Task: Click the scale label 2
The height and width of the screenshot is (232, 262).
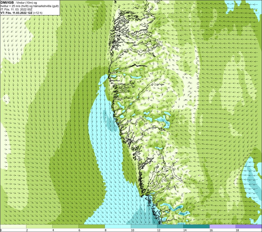Action: tap(27, 230)
